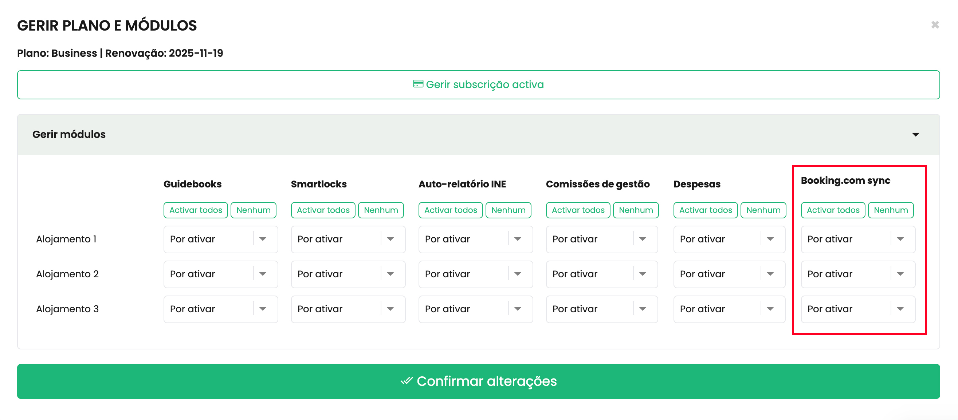Click the Comissões de gestão column header

pyautogui.click(x=598, y=184)
